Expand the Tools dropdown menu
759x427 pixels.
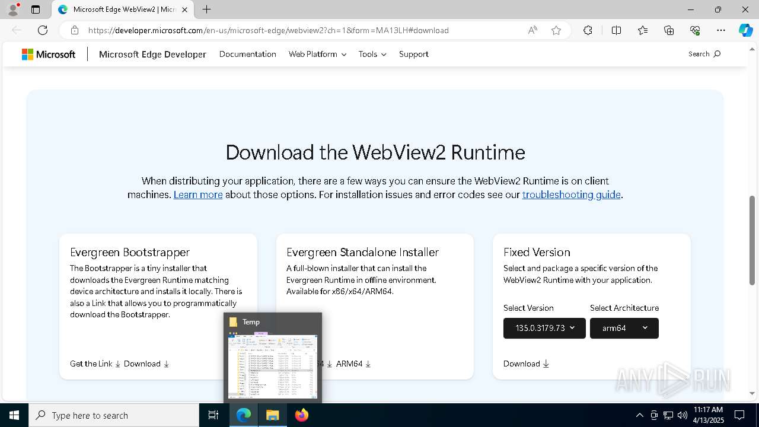click(x=372, y=54)
